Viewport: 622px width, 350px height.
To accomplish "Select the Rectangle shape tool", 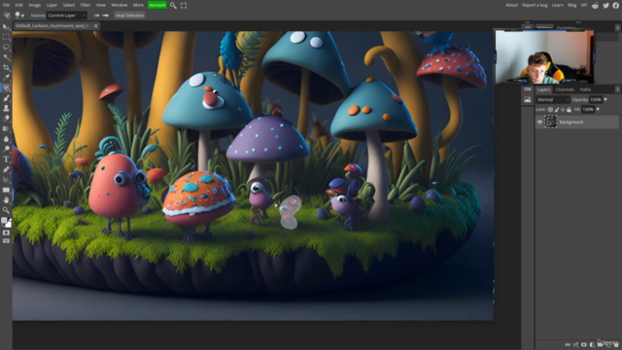I will point(6,191).
